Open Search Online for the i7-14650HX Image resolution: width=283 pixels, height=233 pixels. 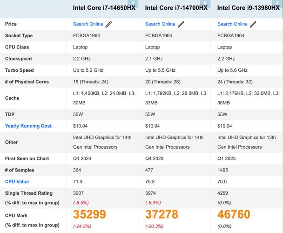(x=88, y=24)
